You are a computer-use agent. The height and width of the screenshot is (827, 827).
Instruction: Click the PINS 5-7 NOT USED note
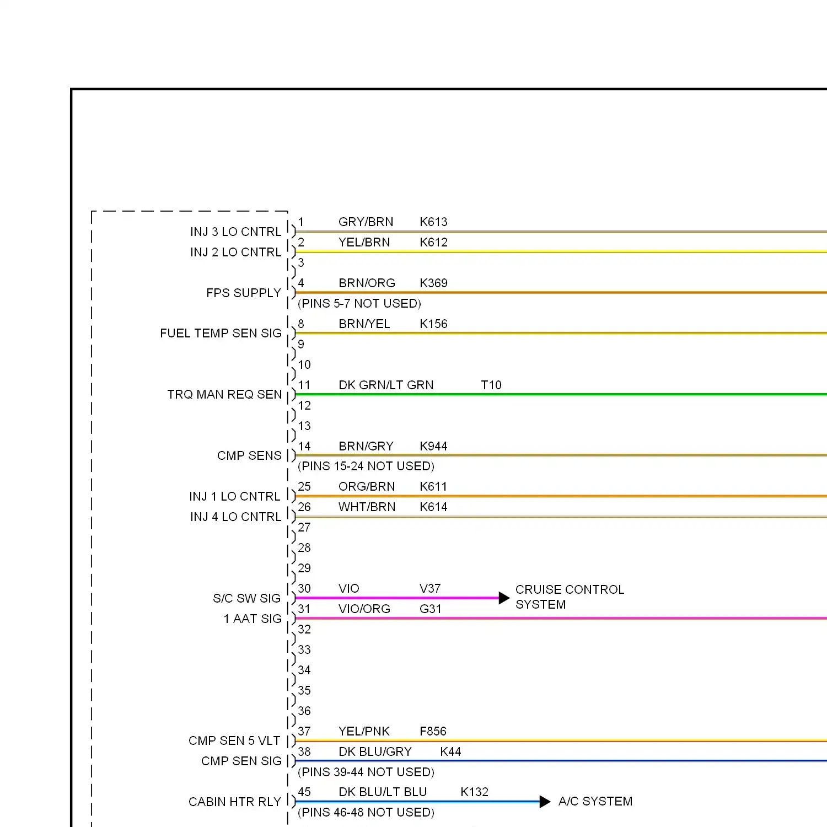(x=359, y=303)
